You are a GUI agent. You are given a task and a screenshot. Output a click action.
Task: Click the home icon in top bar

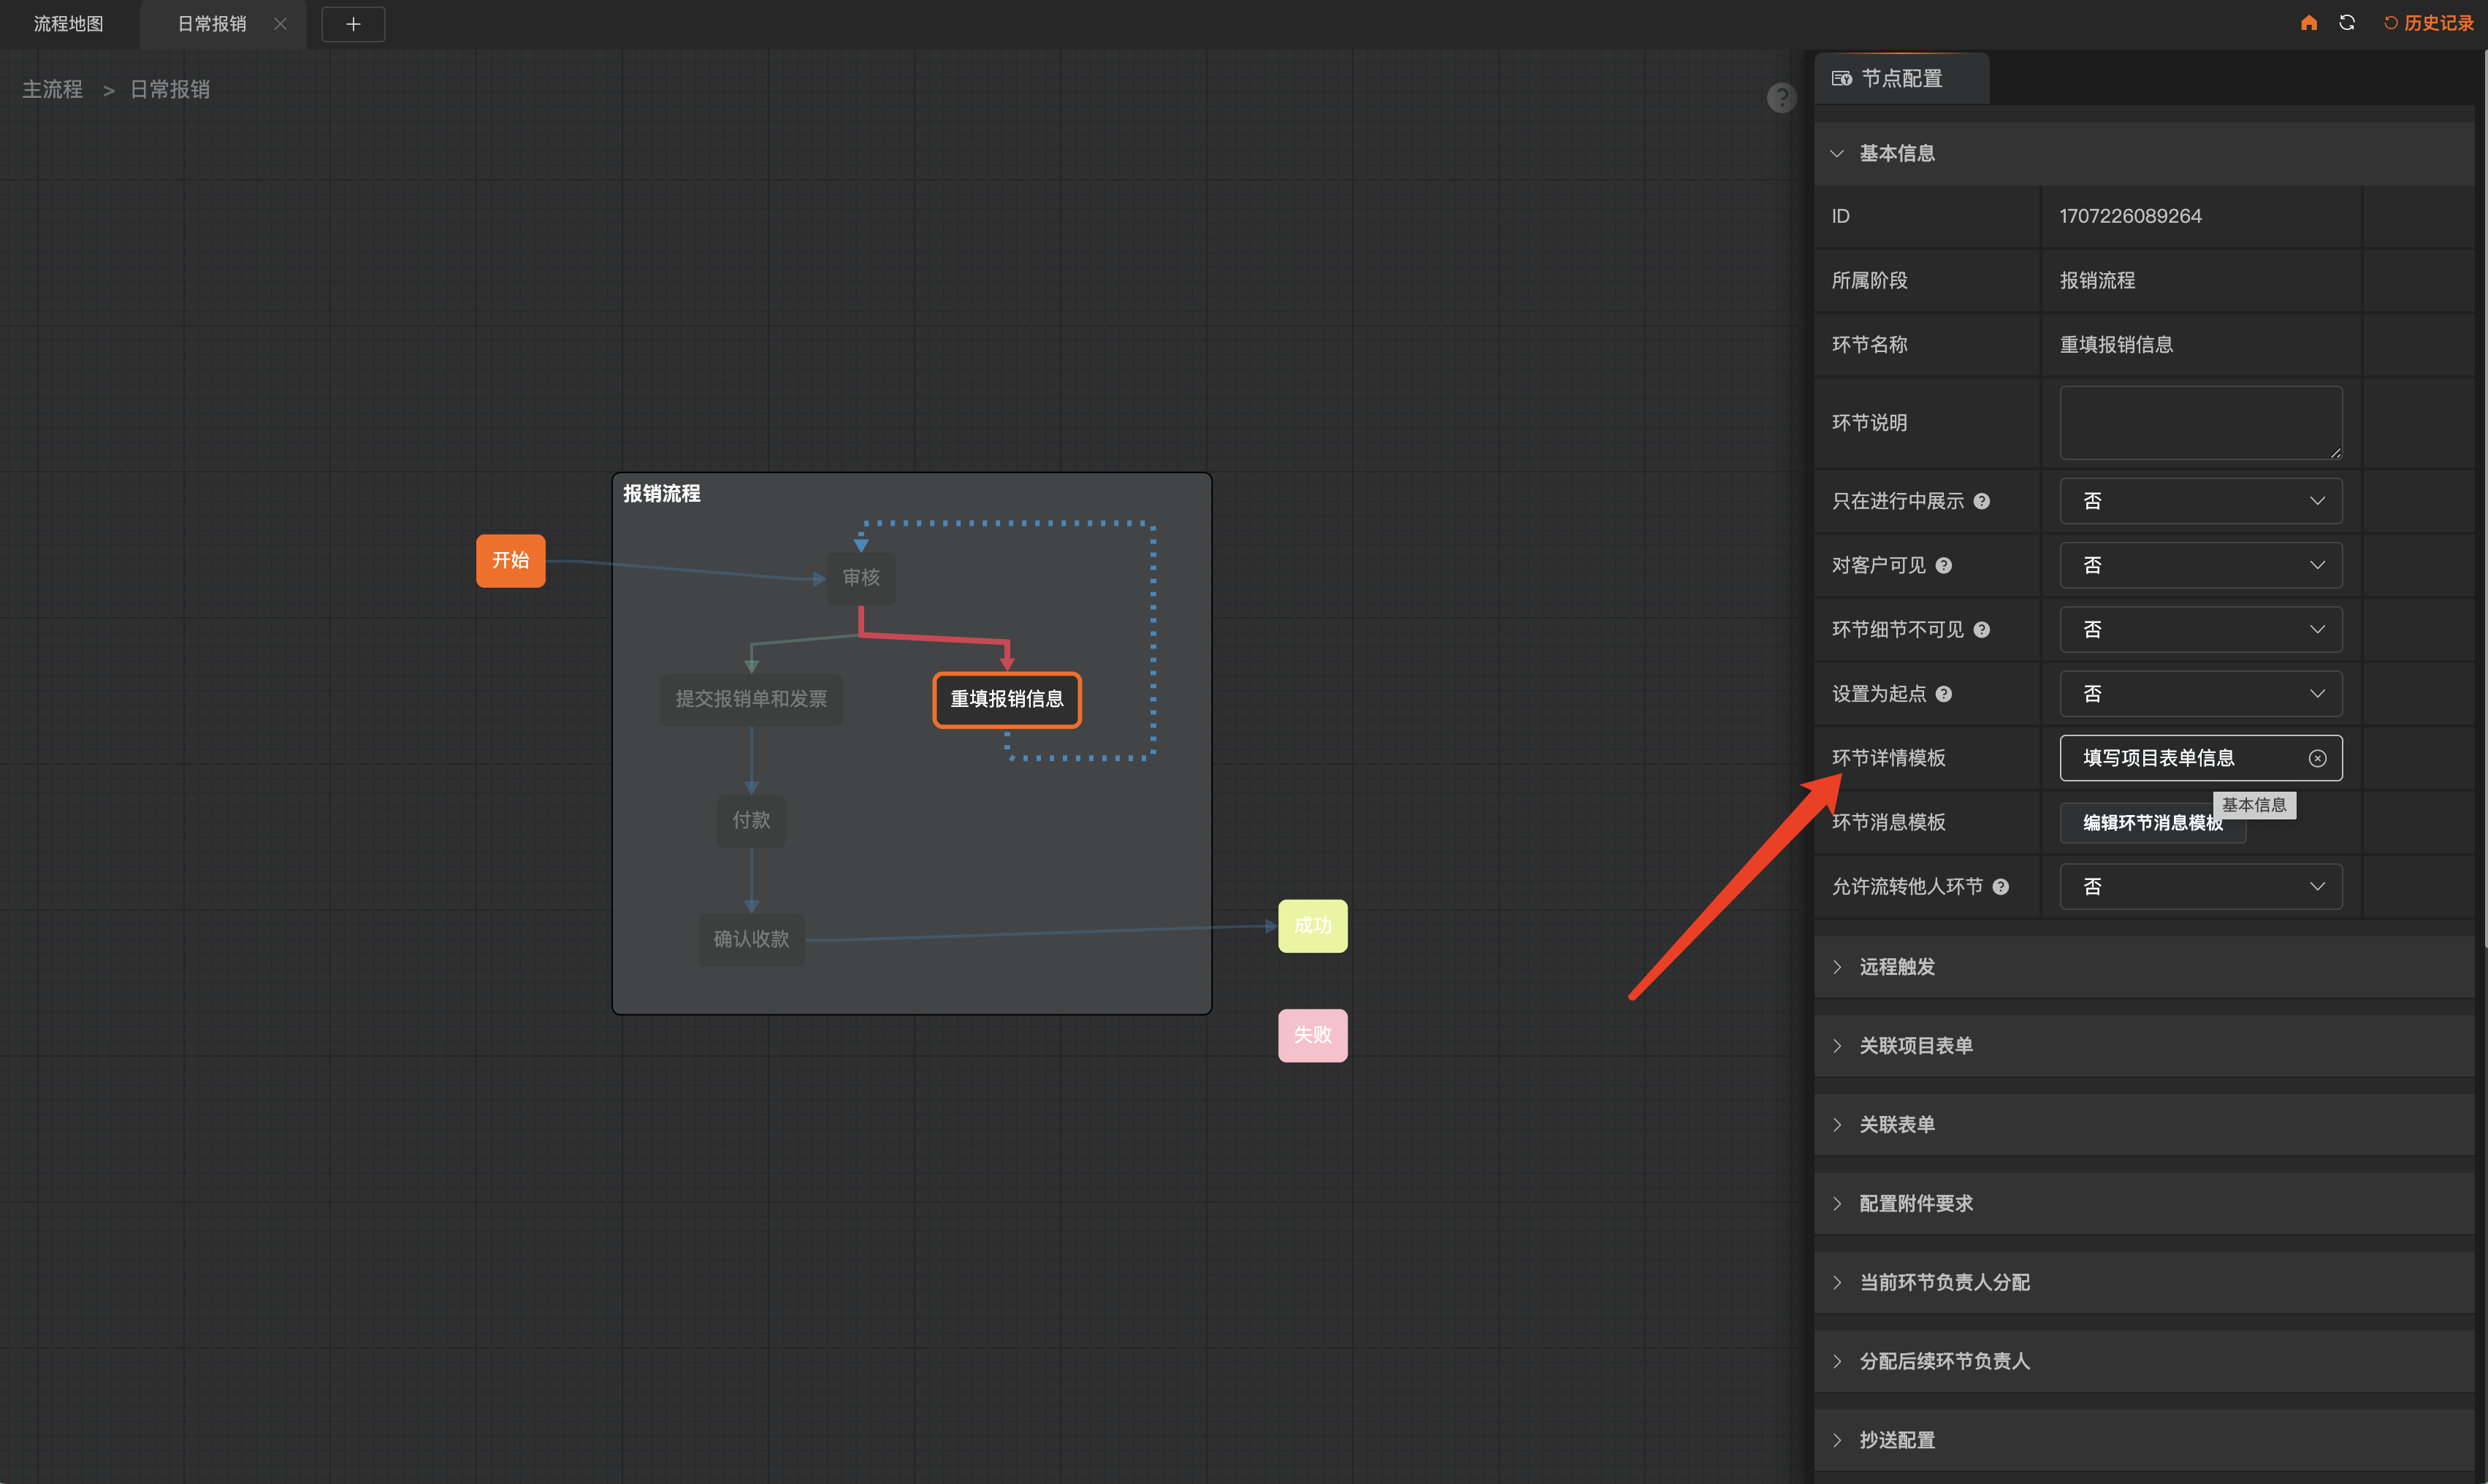(x=2308, y=23)
